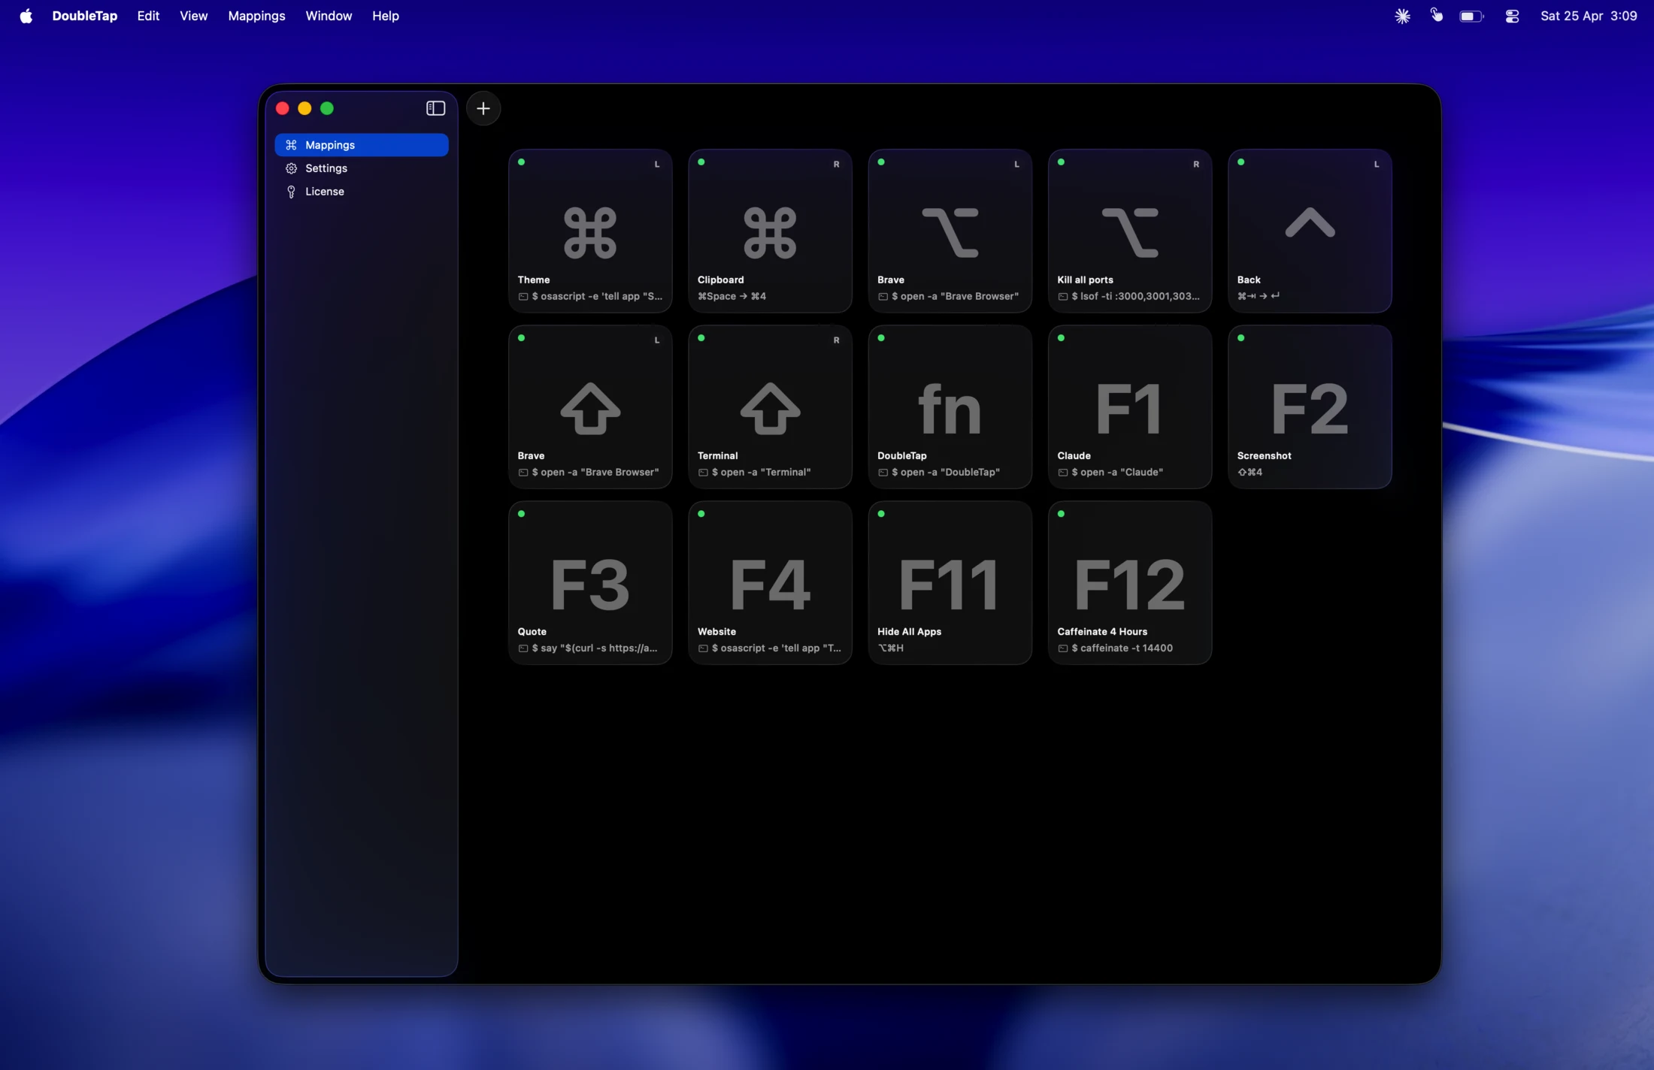This screenshot has height=1070, width=1654.
Task: Open License in the sidebar
Action: point(362,192)
